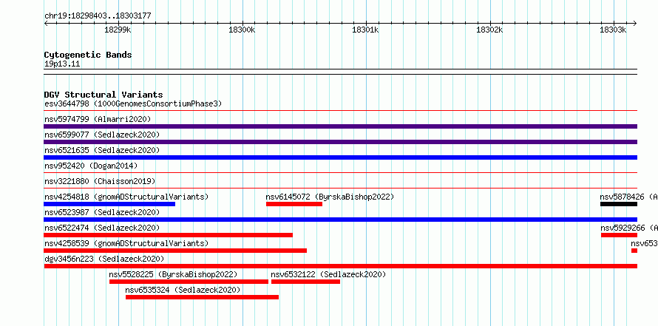Viewport: 658px width, 326px height.
Task: Click the thin red line under nsv952420
Action: click(340, 173)
